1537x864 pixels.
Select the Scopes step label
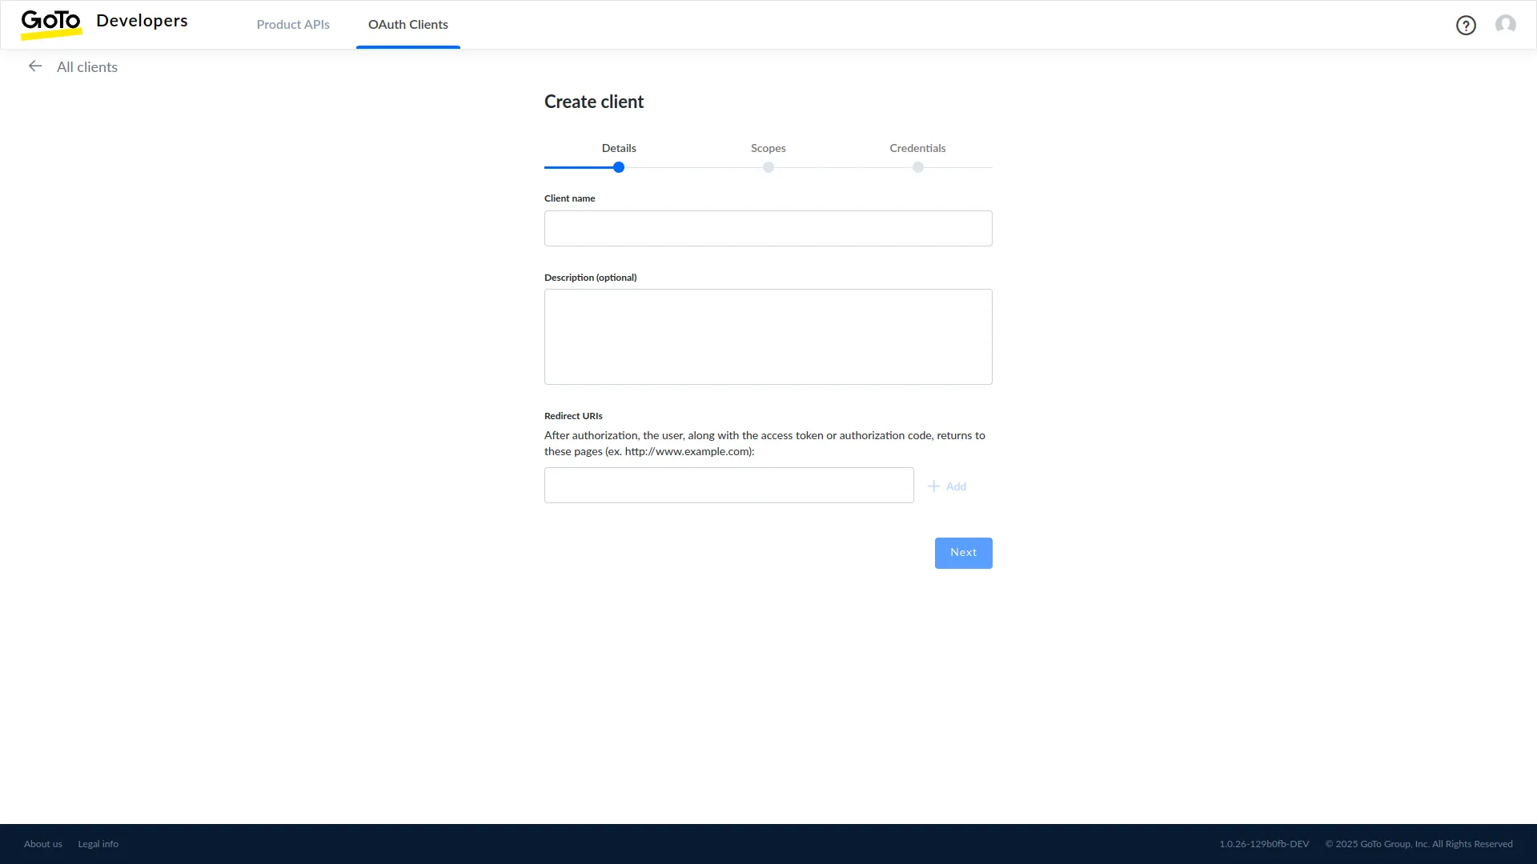pyautogui.click(x=768, y=148)
